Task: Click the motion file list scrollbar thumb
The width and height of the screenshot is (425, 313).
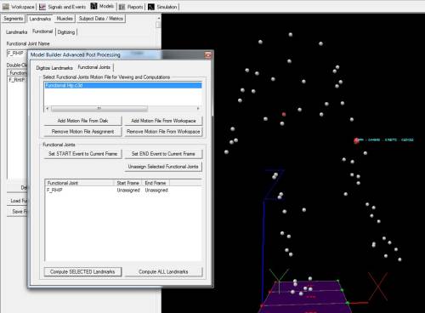Action: coord(99,109)
